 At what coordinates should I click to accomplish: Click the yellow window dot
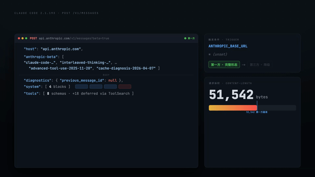click(x=23, y=38)
